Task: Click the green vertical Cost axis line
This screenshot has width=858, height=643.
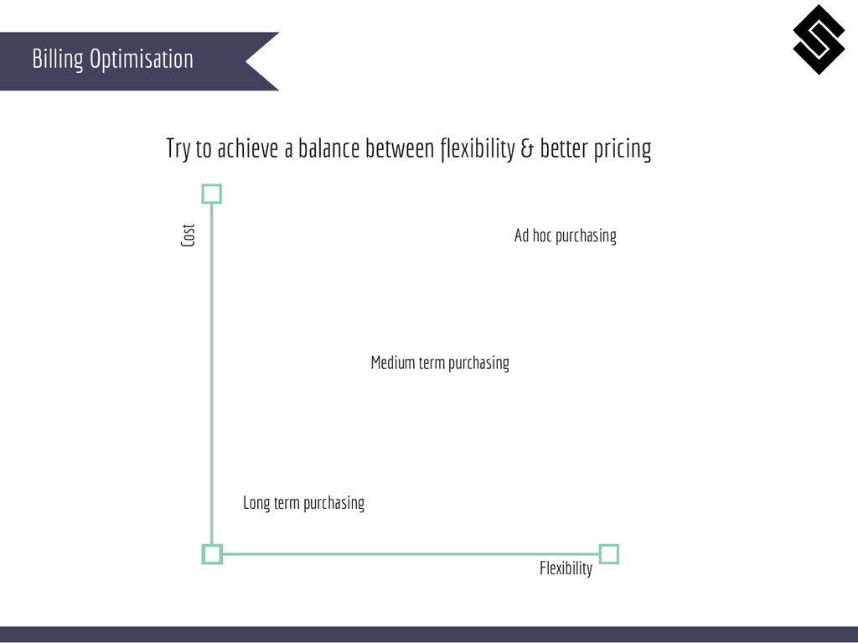Action: coord(212,377)
